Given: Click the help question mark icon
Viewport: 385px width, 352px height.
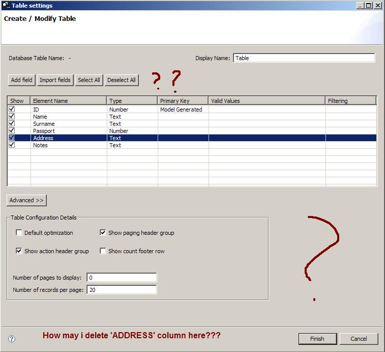Looking at the screenshot, I should click(12, 339).
